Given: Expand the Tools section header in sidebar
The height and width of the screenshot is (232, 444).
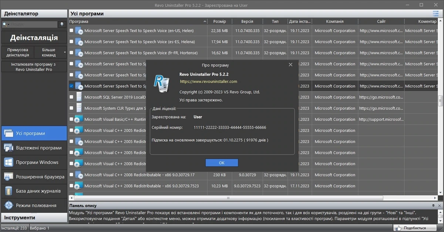Looking at the screenshot, I should (34, 218).
